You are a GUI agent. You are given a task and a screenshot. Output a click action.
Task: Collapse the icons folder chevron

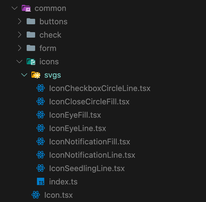(x=19, y=62)
